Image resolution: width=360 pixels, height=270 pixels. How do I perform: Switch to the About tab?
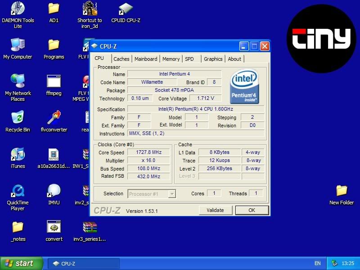click(x=234, y=59)
